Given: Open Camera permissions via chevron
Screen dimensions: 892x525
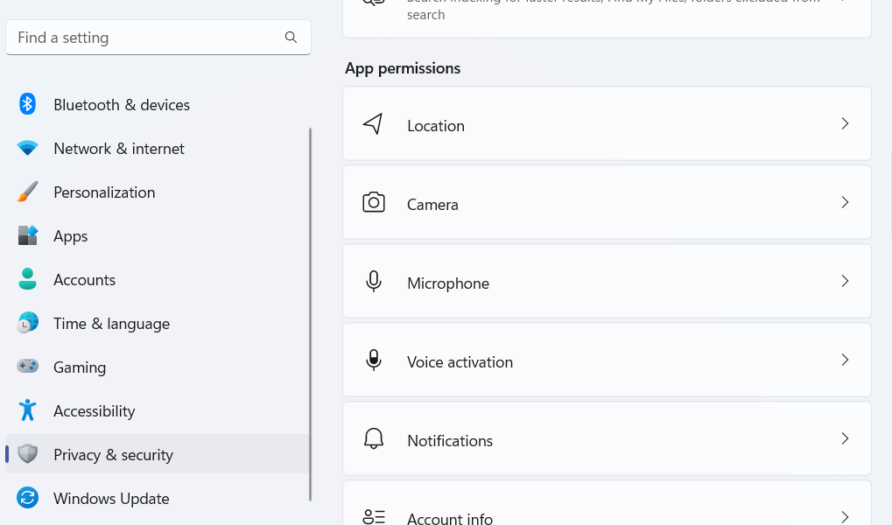Looking at the screenshot, I should pyautogui.click(x=845, y=202).
